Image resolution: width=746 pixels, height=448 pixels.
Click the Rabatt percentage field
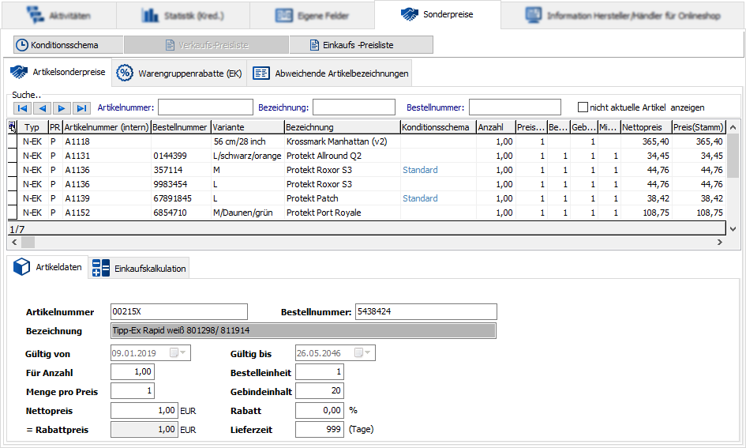point(320,410)
